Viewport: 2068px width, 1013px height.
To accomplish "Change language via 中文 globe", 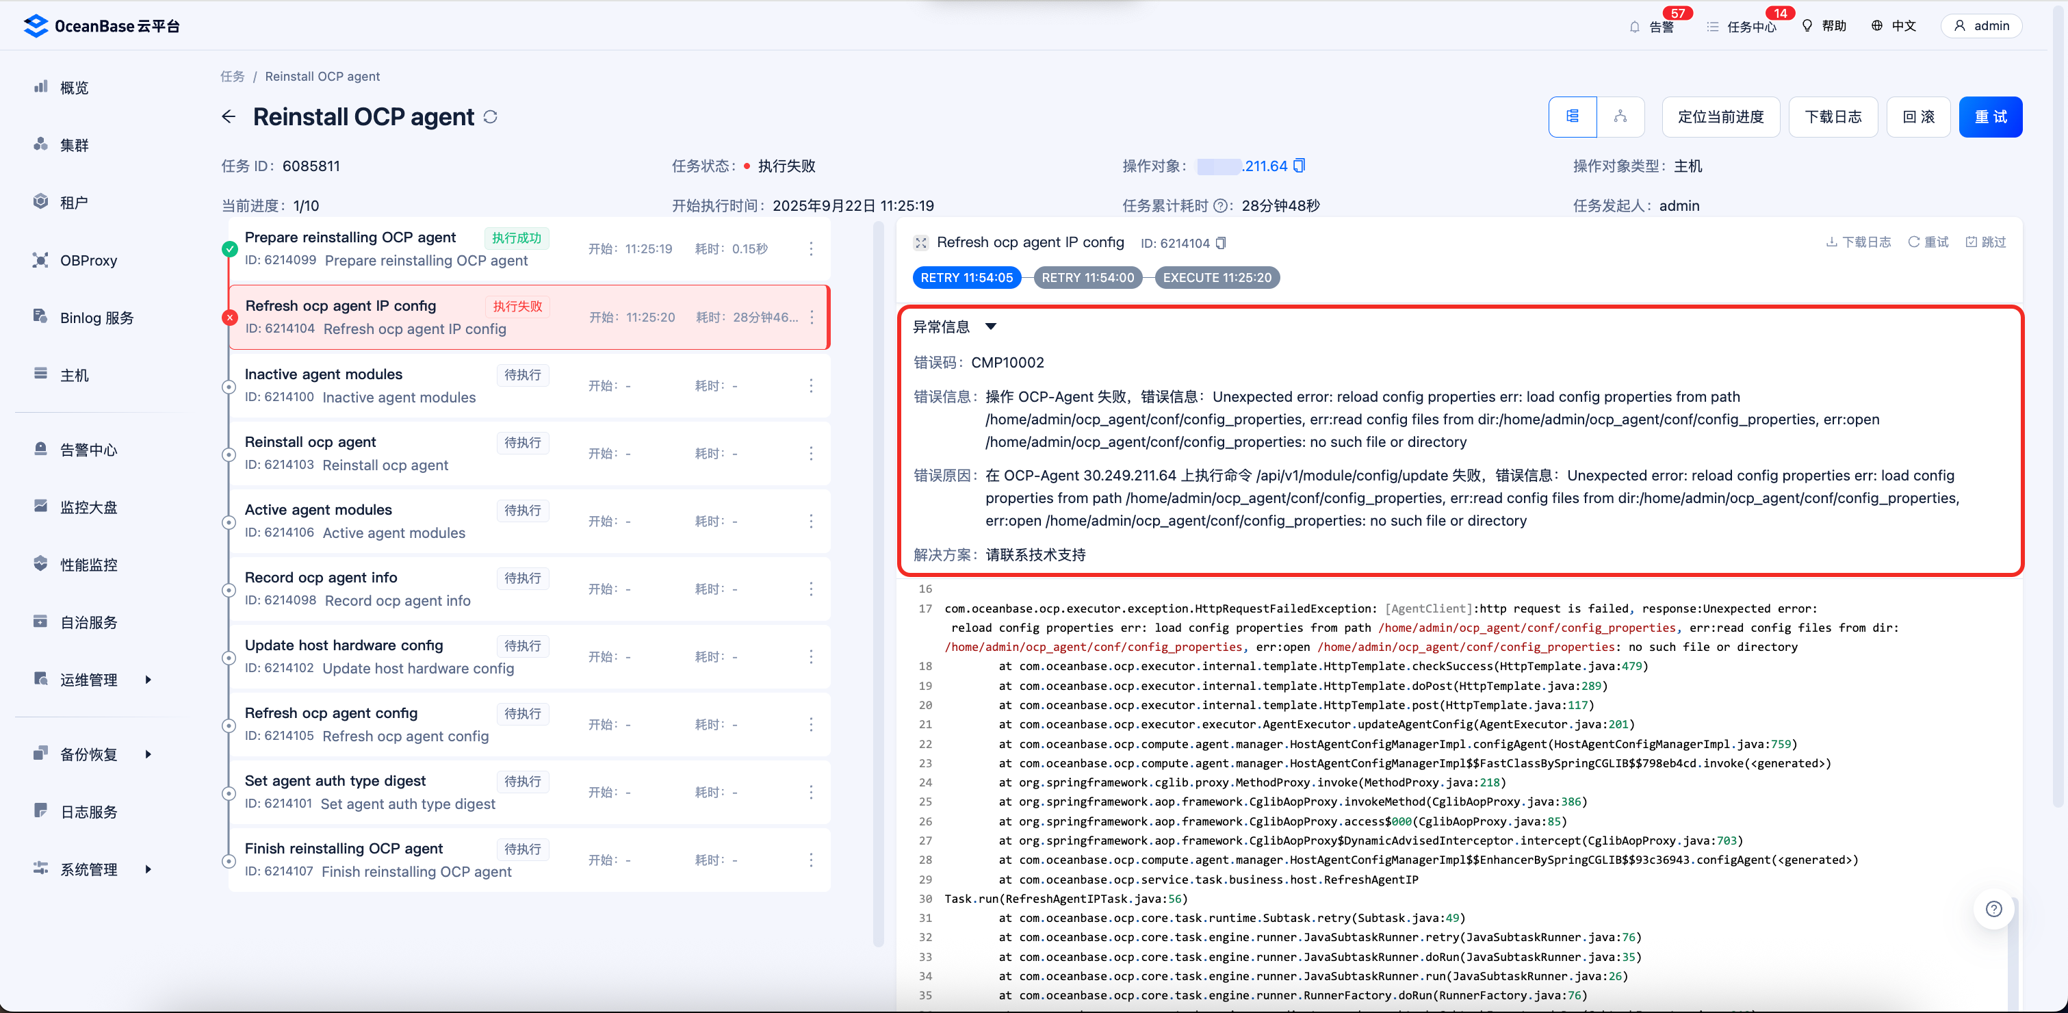I will [1893, 26].
